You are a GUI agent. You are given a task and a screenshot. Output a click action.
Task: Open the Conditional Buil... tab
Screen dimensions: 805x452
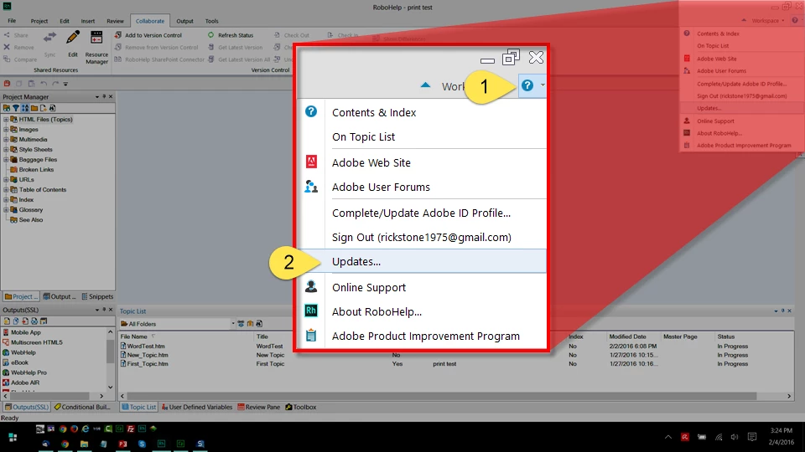pos(82,407)
